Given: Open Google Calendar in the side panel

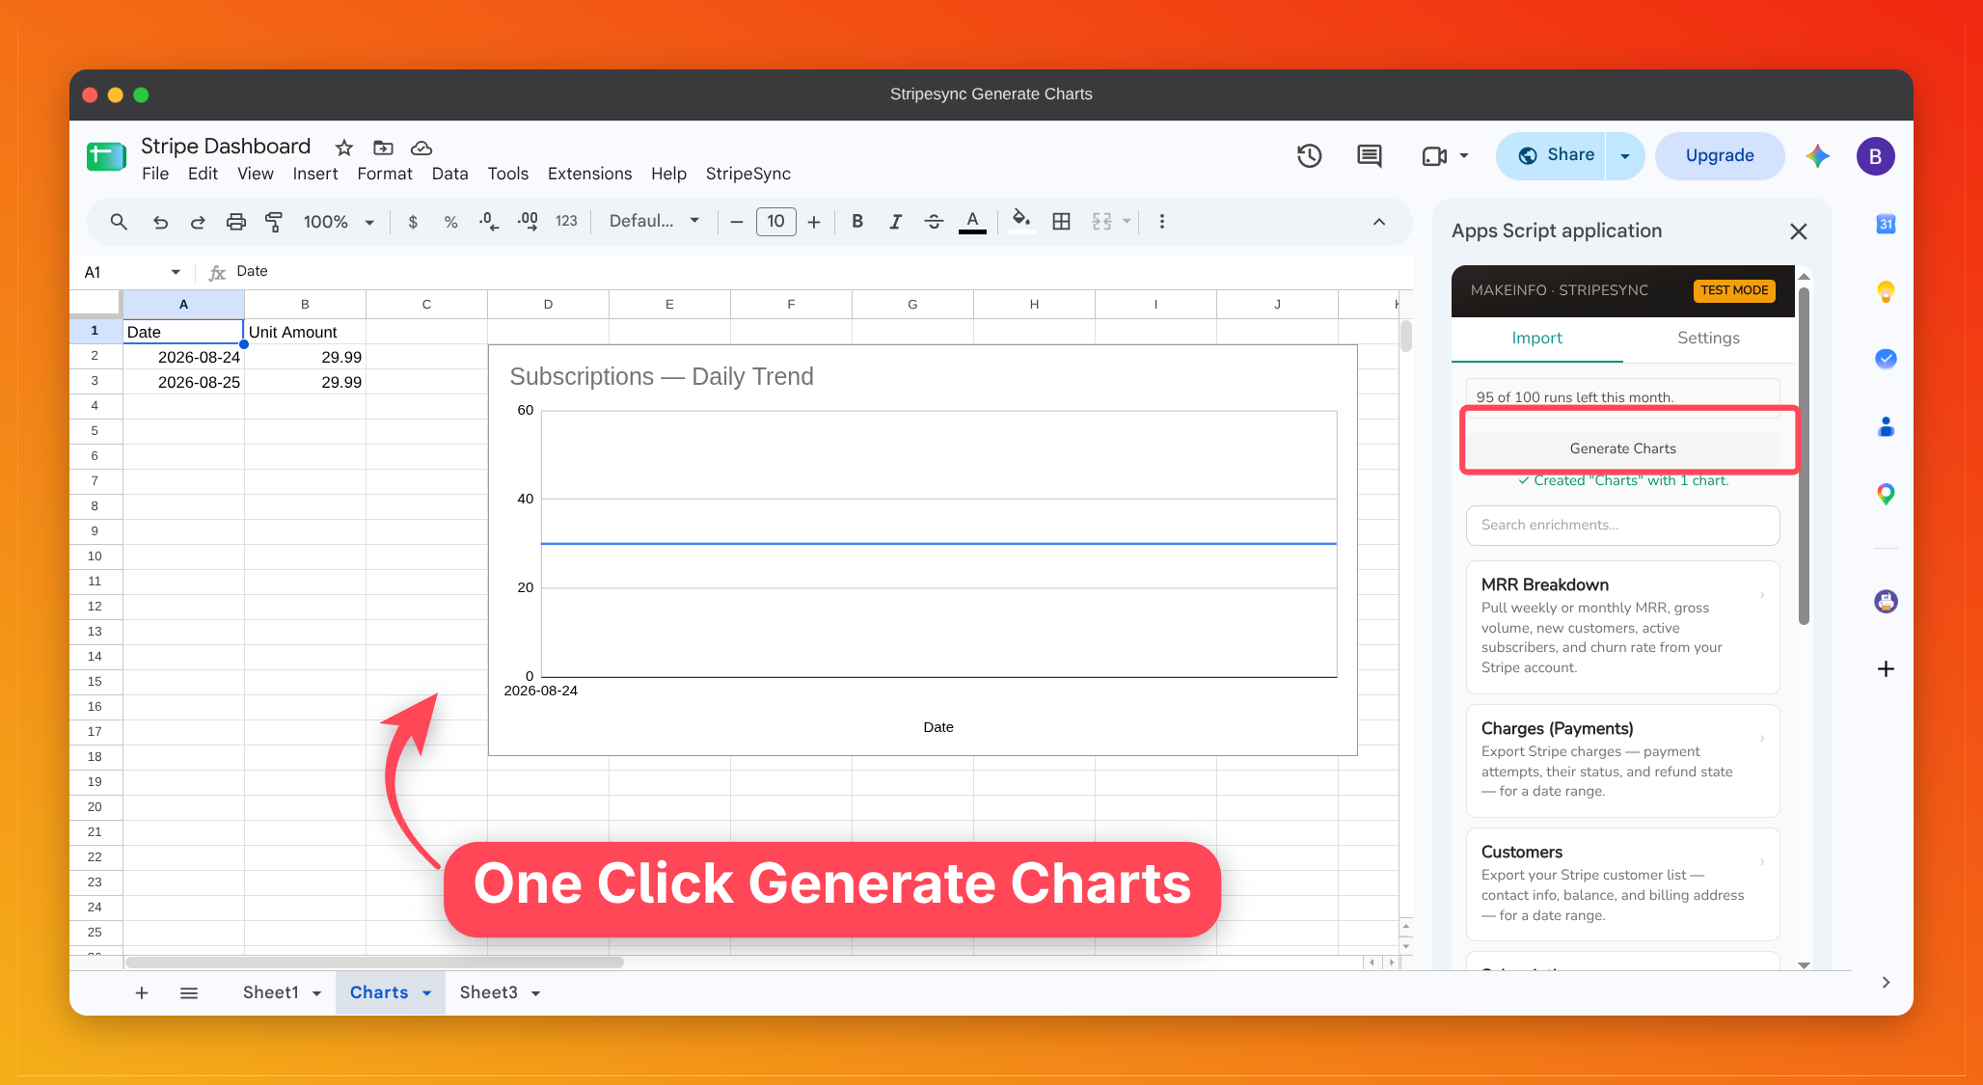Looking at the screenshot, I should 1886,224.
